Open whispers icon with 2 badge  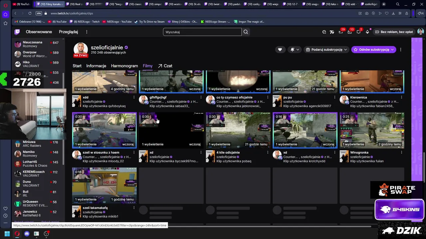tap(358, 32)
